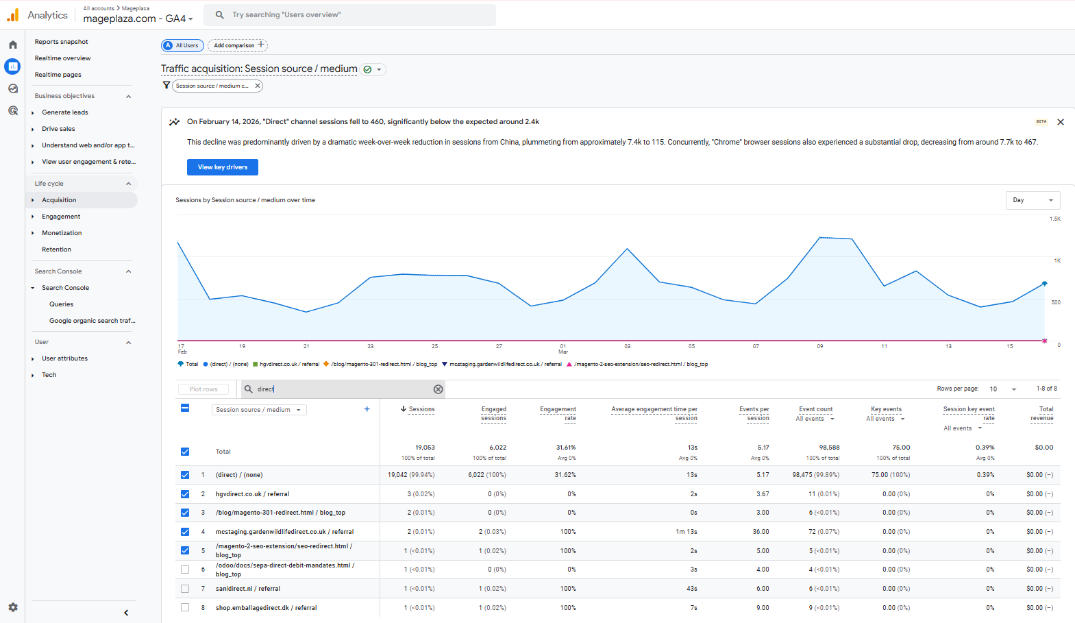Open Realtime overview report
The width and height of the screenshot is (1075, 623).
click(x=62, y=58)
